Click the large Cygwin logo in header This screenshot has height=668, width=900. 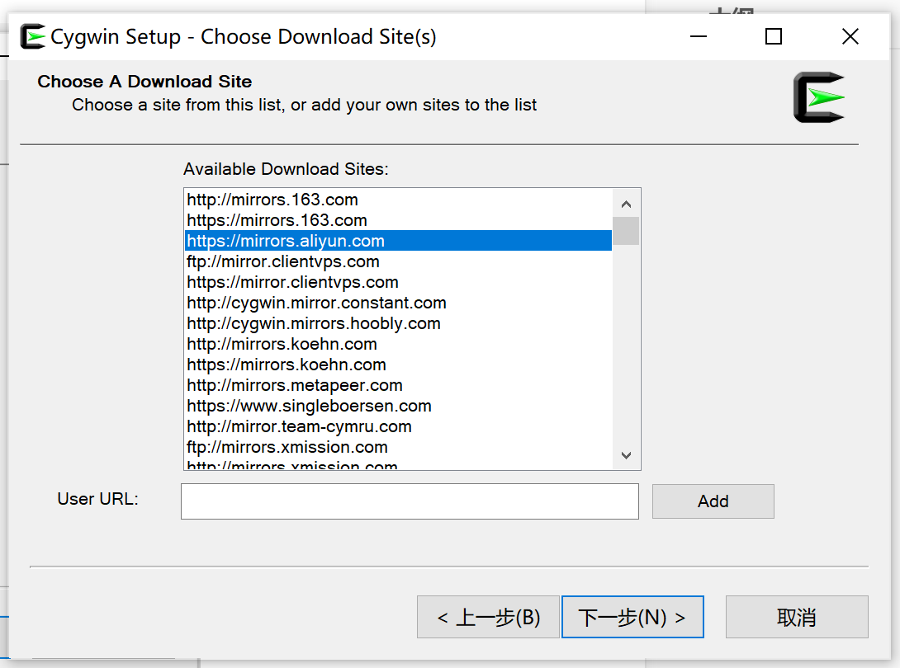pyautogui.click(x=819, y=97)
